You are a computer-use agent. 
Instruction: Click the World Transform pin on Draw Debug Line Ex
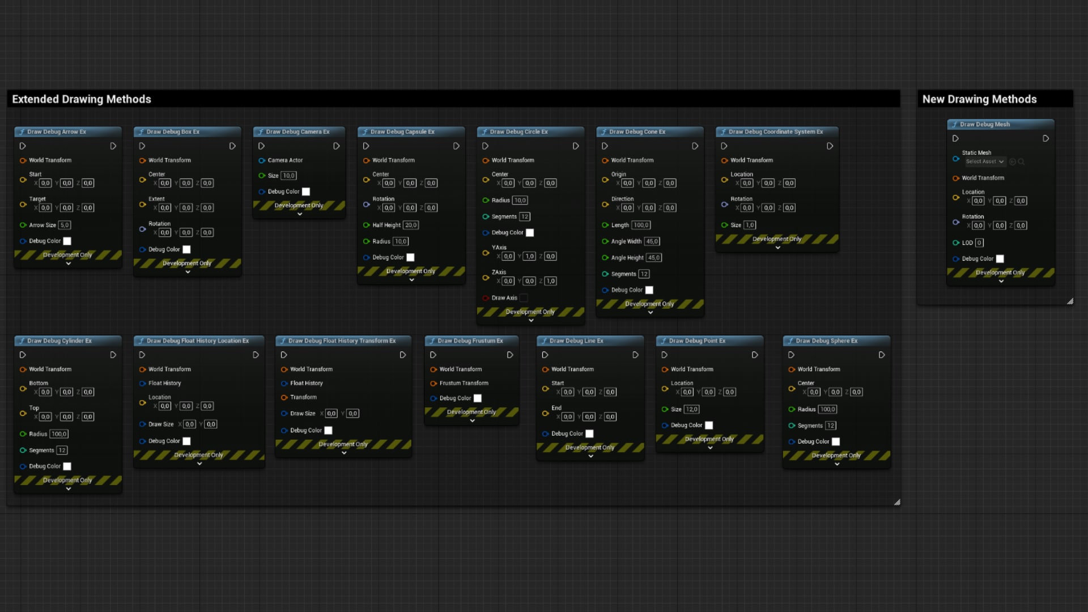coord(546,369)
